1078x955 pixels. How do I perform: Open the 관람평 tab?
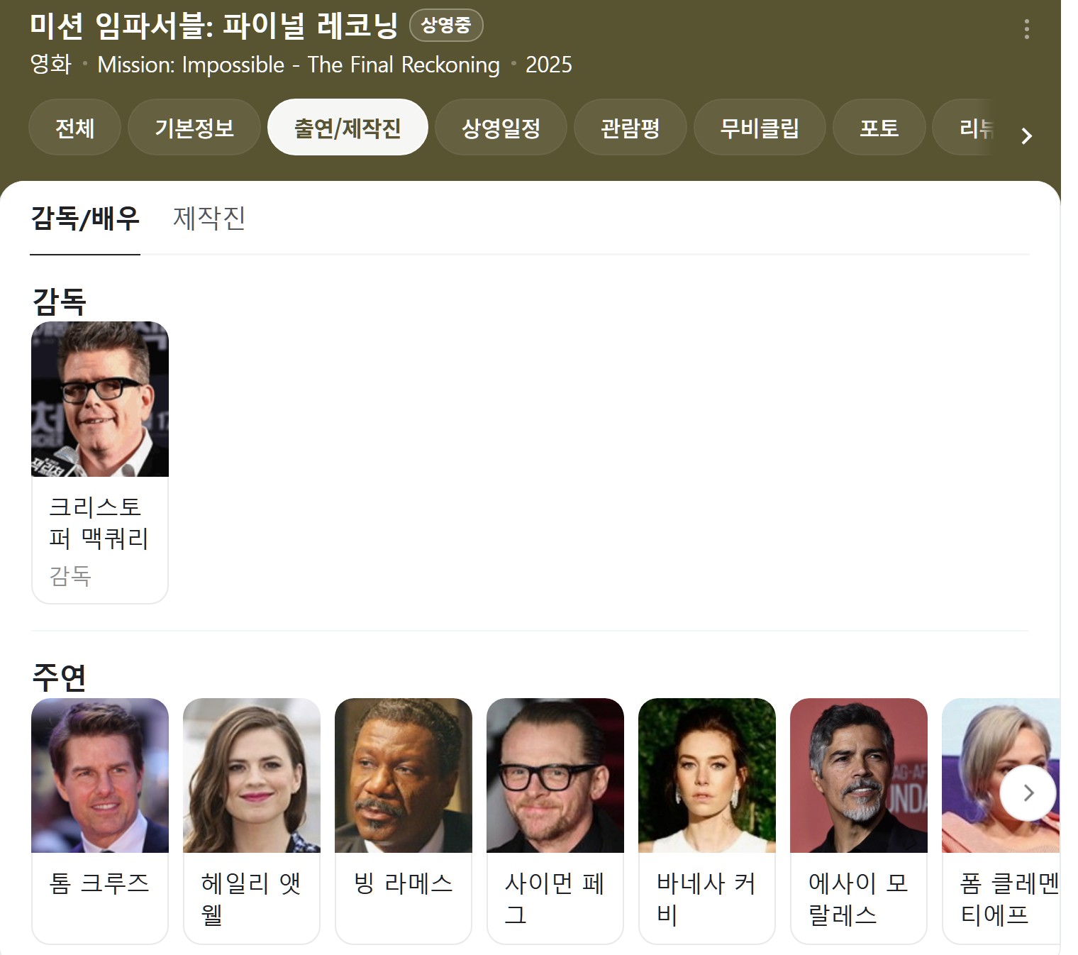(x=630, y=128)
